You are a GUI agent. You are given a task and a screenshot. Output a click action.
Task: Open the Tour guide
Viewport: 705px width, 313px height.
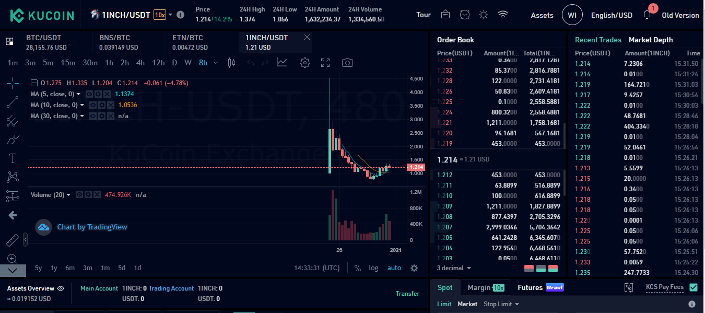click(424, 15)
